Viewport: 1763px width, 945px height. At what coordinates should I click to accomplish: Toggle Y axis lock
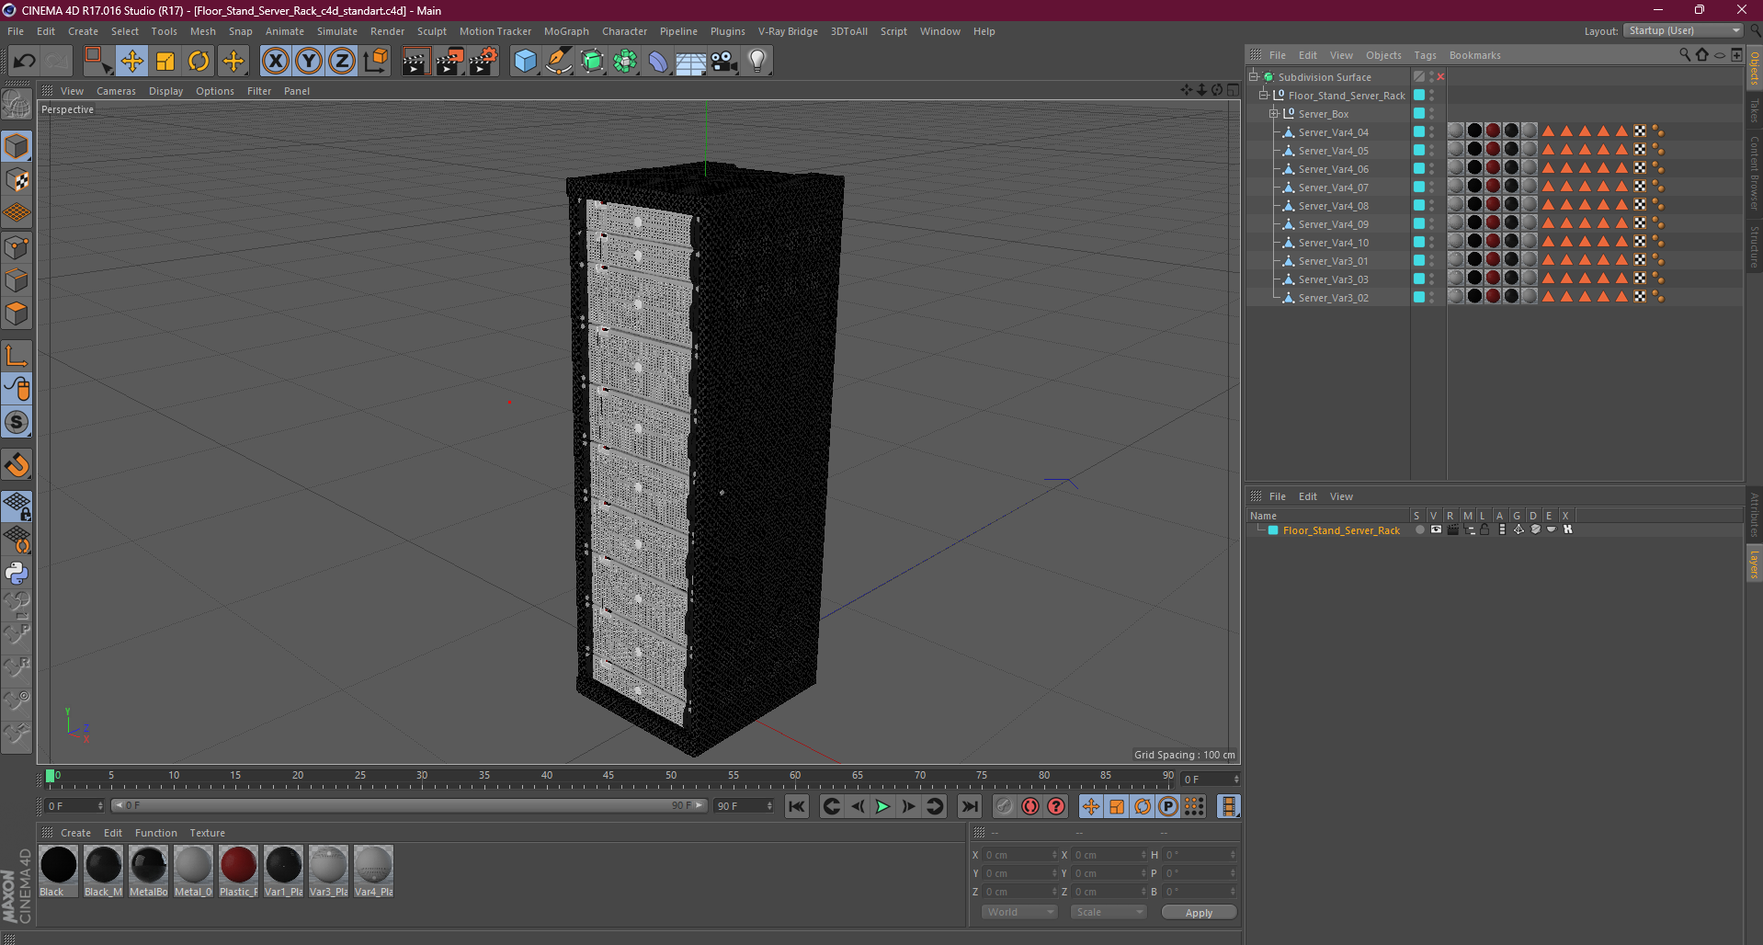(x=309, y=61)
